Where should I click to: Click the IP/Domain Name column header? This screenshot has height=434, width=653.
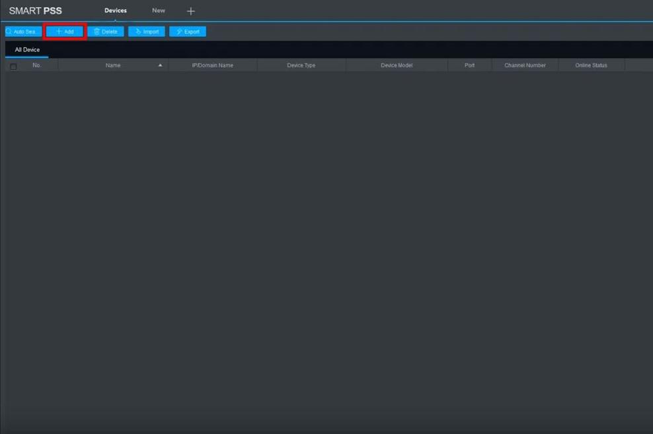pos(212,65)
